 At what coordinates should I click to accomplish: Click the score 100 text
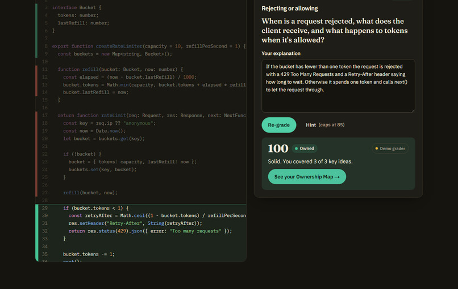point(278,148)
